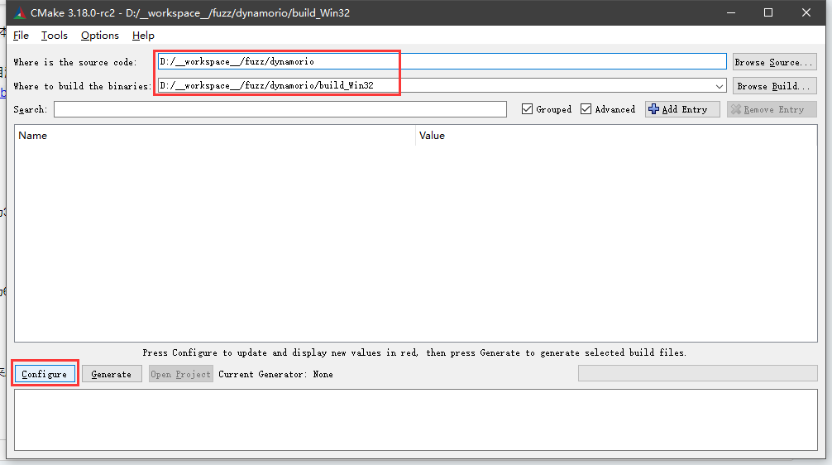This screenshot has width=832, height=465.
Task: Click the plus icon on Add Entry
Action: point(653,109)
